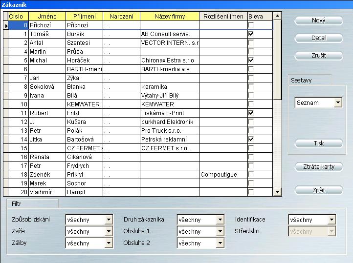The width and height of the screenshot is (353, 263).
Task: Click the Nový button
Action: 319,20
